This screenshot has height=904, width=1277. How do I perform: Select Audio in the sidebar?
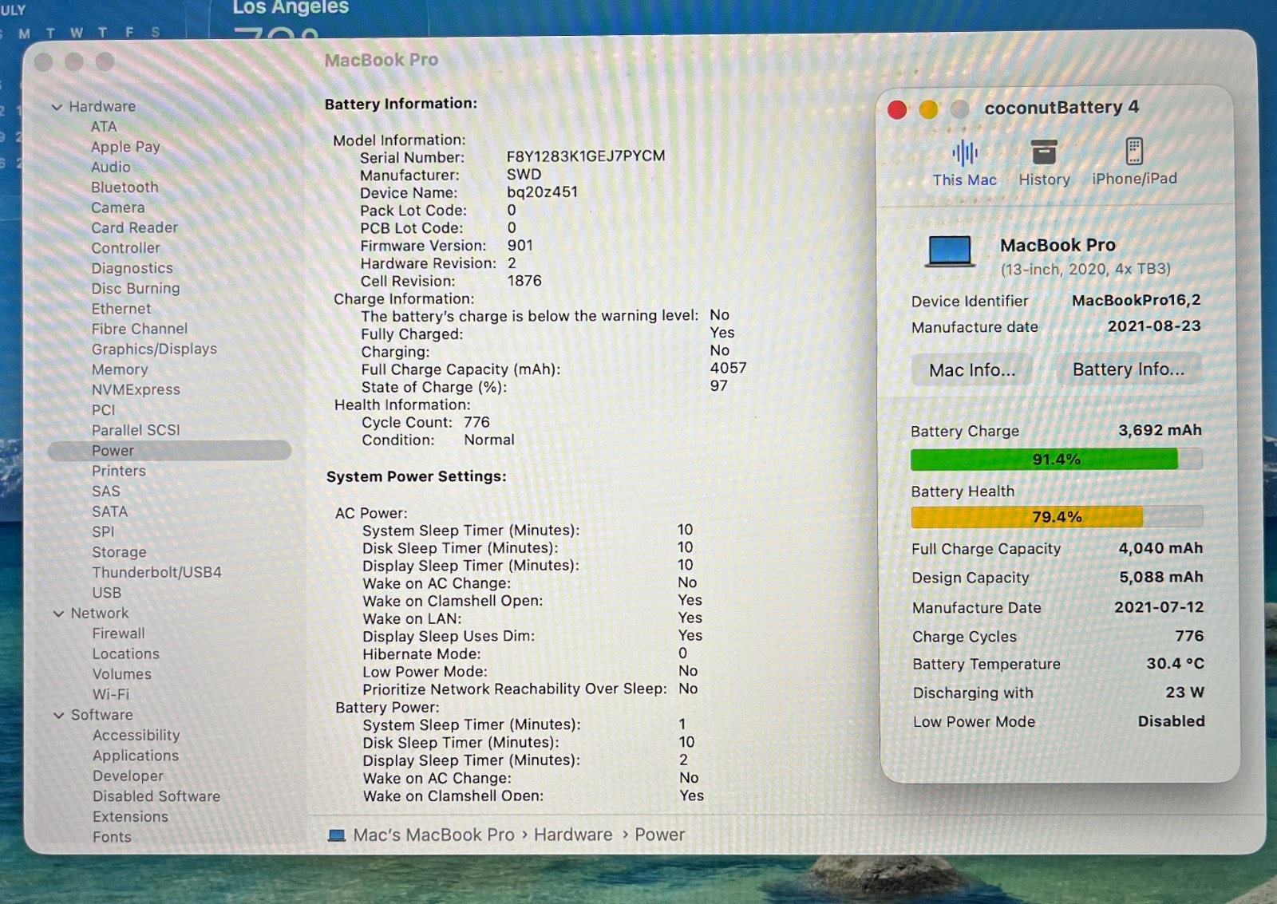[110, 168]
